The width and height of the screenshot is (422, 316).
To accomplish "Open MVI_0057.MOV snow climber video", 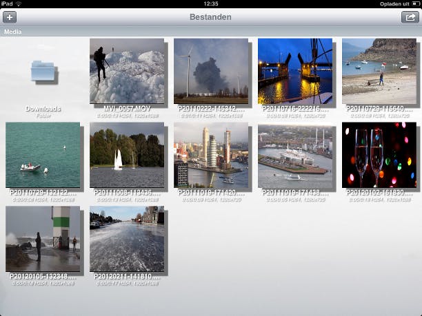I will coord(127,71).
